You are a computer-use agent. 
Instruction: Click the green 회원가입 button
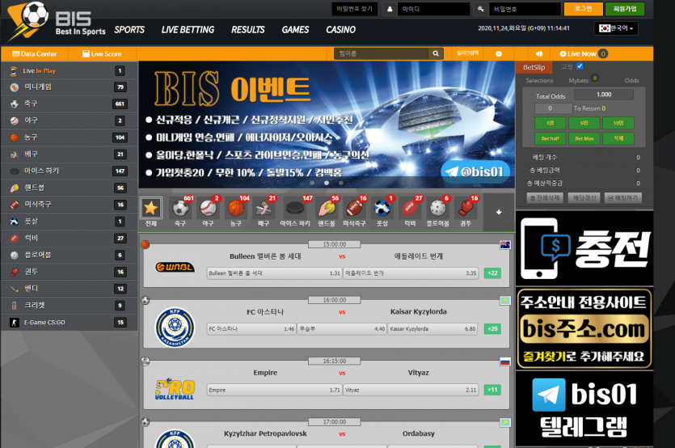tap(625, 9)
